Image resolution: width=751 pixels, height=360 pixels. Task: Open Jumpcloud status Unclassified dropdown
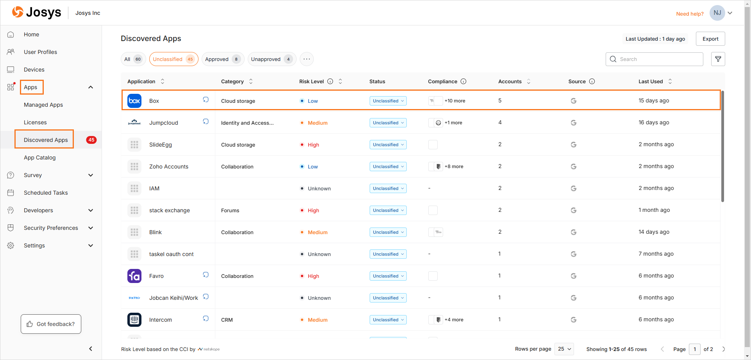[x=388, y=123]
